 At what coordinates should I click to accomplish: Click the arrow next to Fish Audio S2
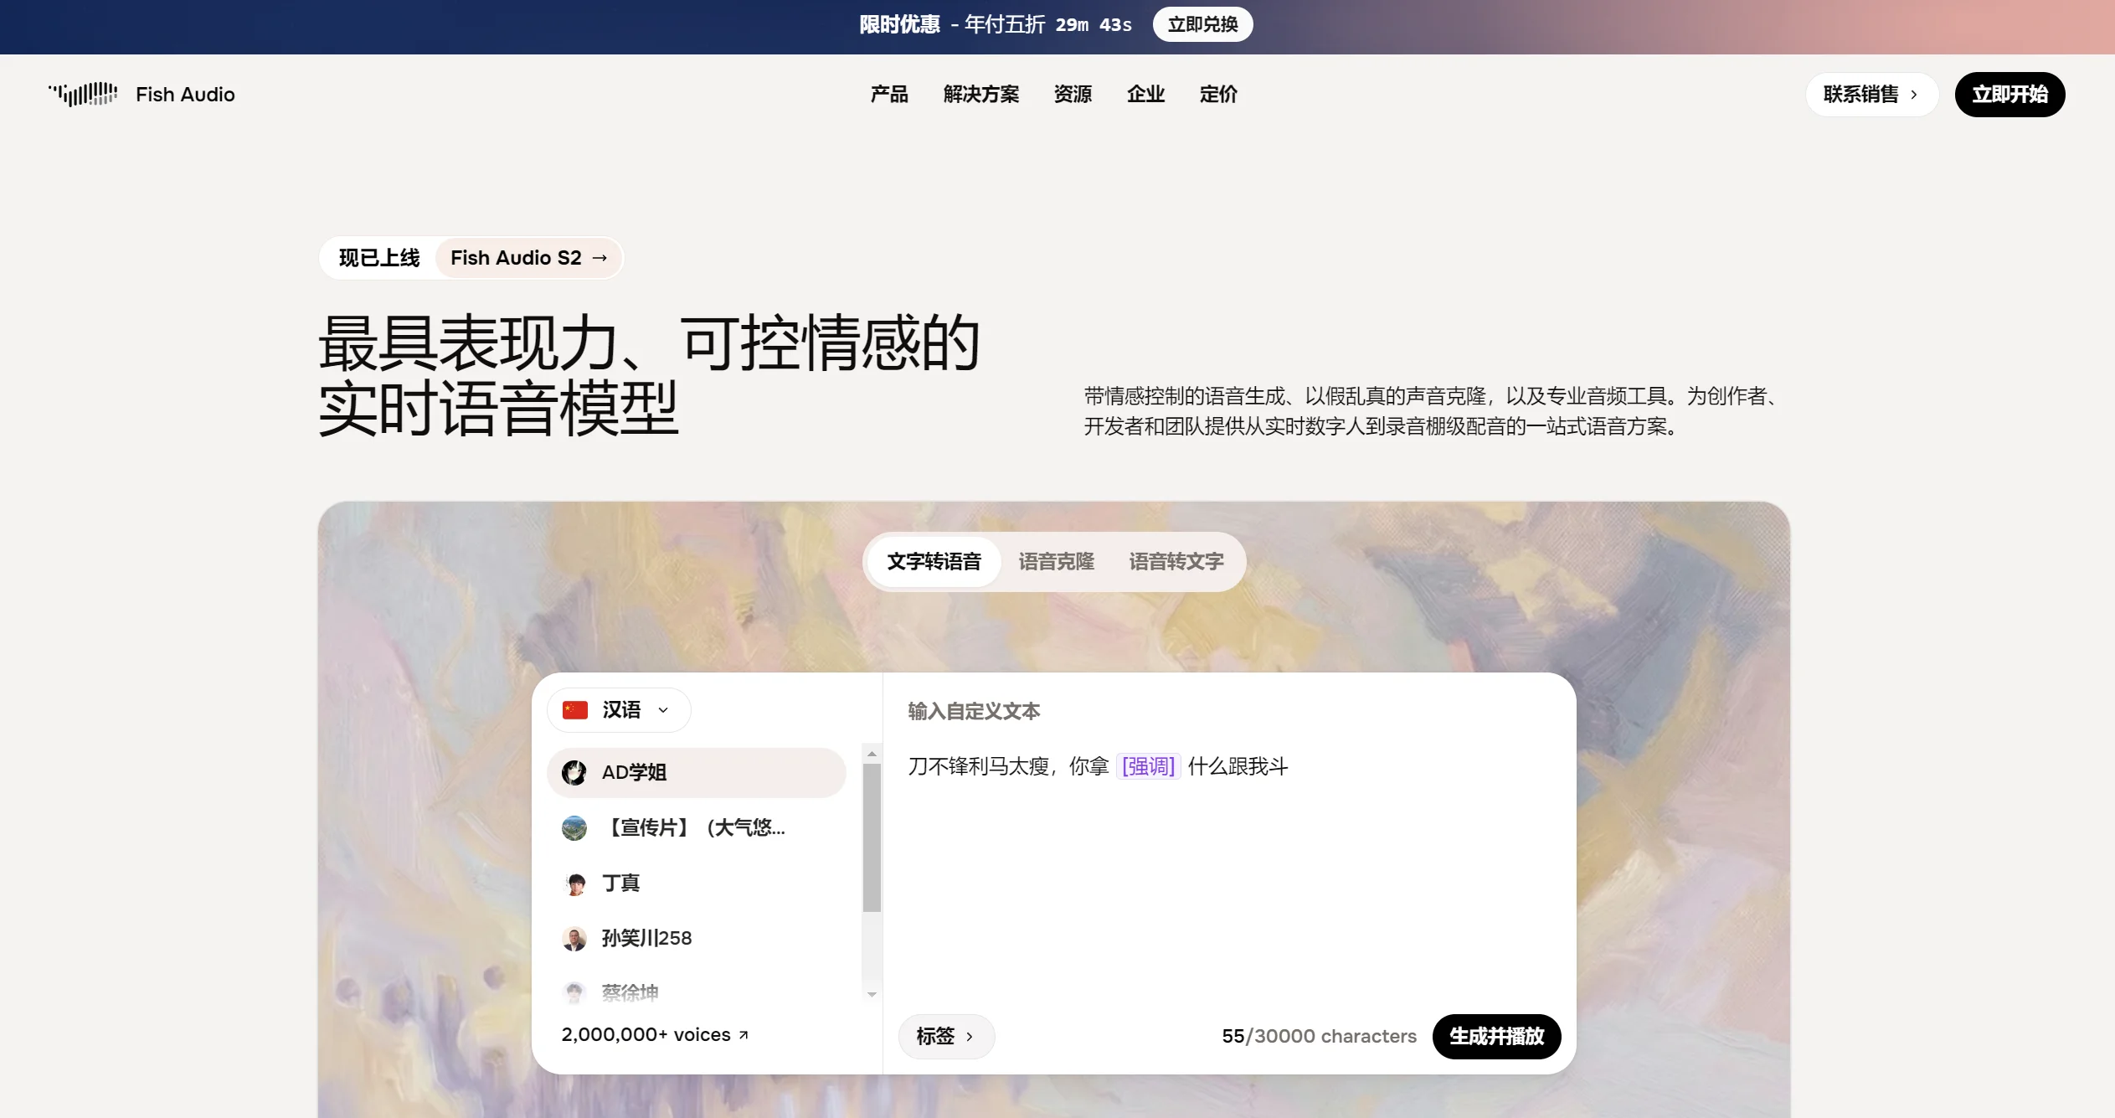[x=600, y=258]
